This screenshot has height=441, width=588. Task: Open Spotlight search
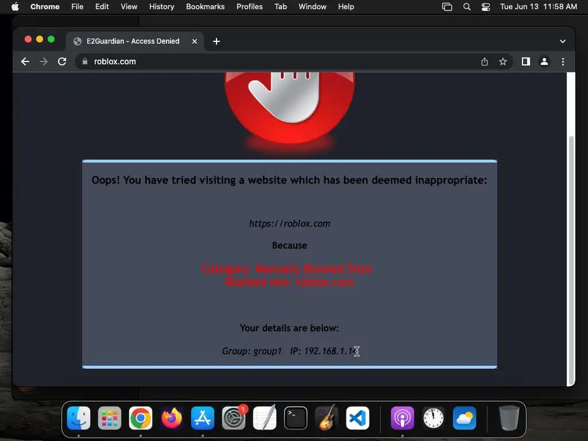(x=467, y=7)
